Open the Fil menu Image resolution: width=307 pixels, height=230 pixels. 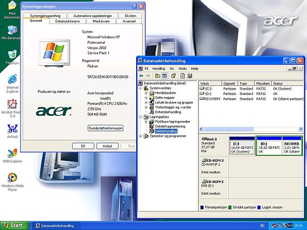(x=146, y=68)
